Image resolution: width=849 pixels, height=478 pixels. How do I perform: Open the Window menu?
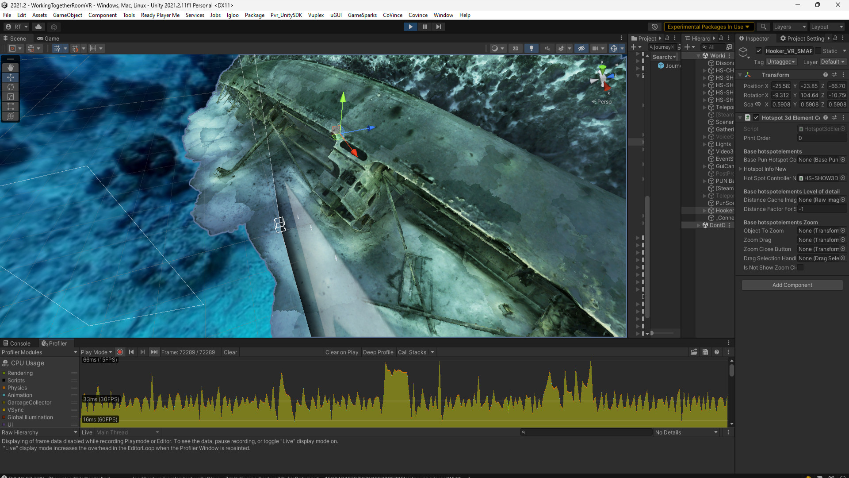pyautogui.click(x=444, y=15)
